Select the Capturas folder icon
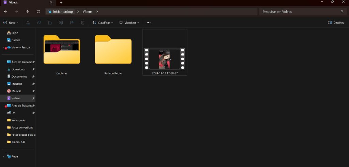 click(x=62, y=50)
